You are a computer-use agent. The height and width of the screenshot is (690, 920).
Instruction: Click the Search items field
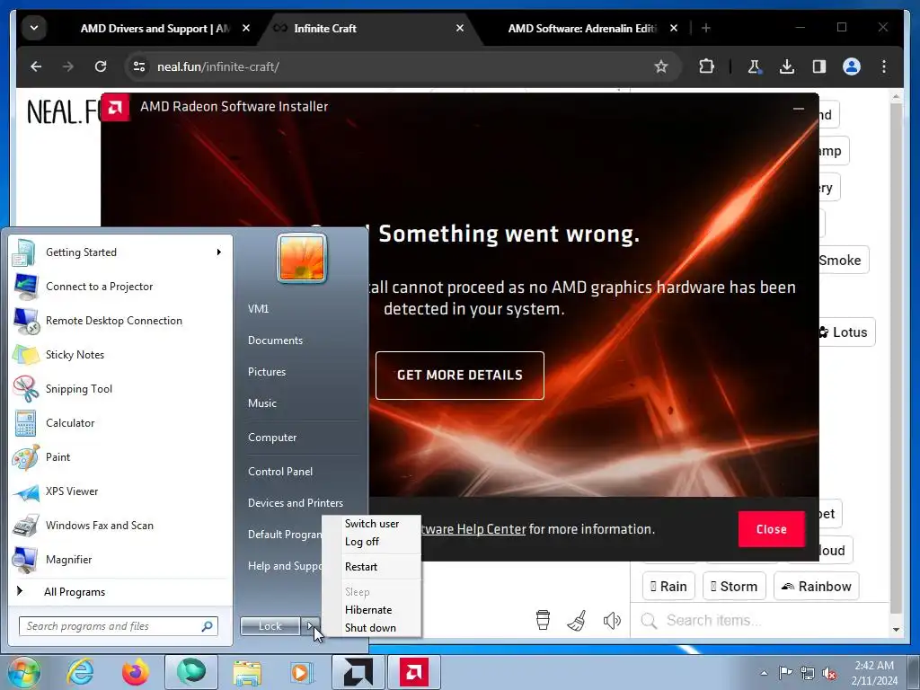[760, 620]
